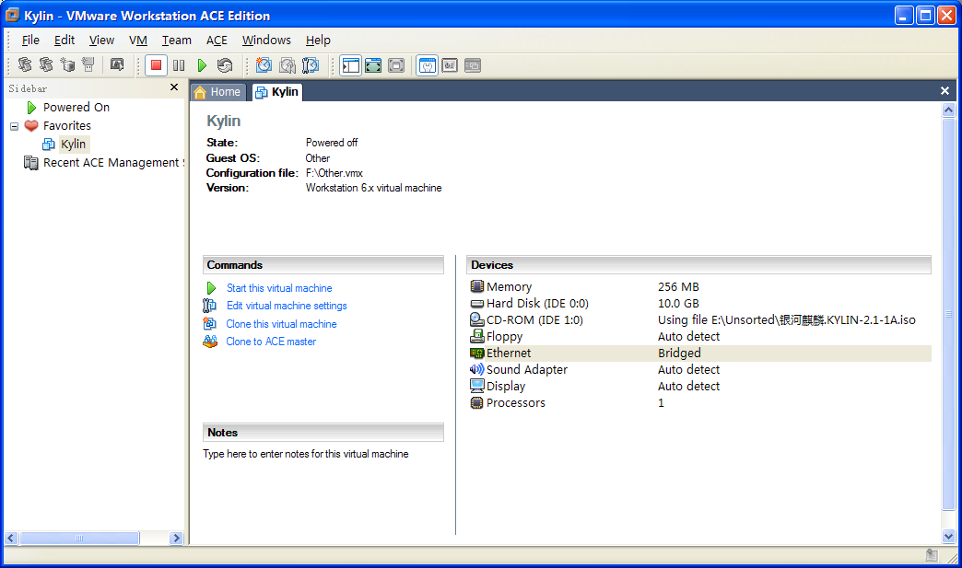Viewport: 962px width, 568px height.
Task: Close the Sidebar panel
Action: tap(174, 87)
